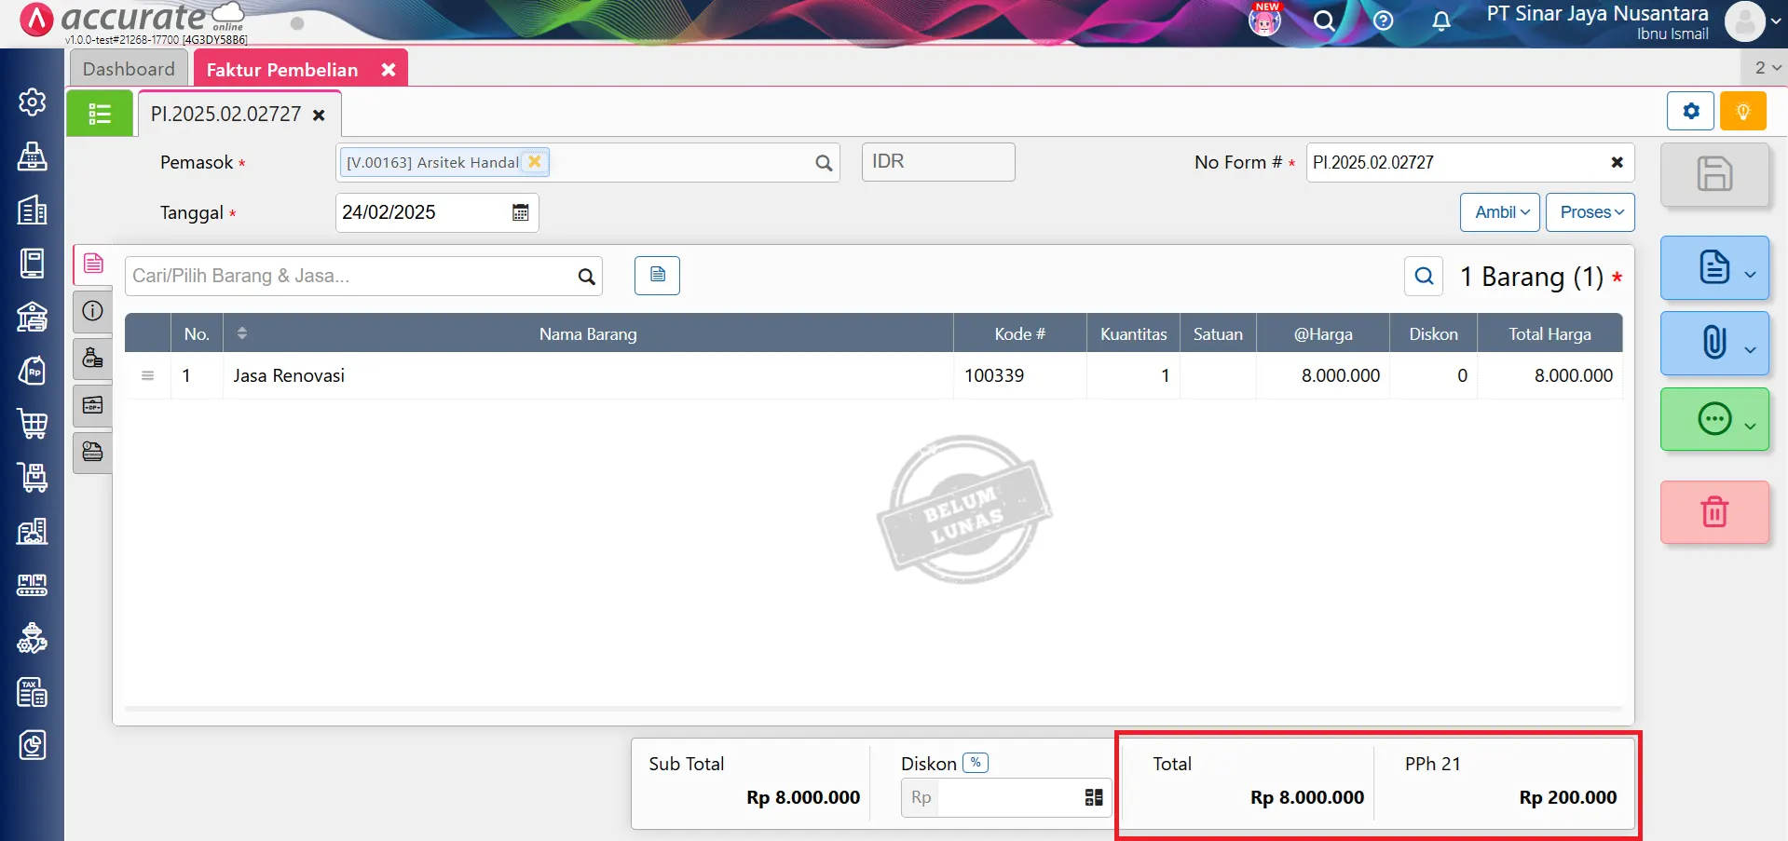Viewport: 1788px width, 841px height.
Task: Remove the Arsitek Handal supplier tag
Action: pos(535,161)
